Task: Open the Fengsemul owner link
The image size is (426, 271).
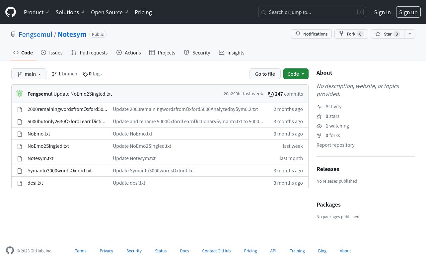Action: point(35,34)
